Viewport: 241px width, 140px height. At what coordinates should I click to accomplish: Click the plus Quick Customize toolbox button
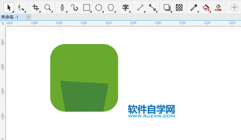(234, 8)
